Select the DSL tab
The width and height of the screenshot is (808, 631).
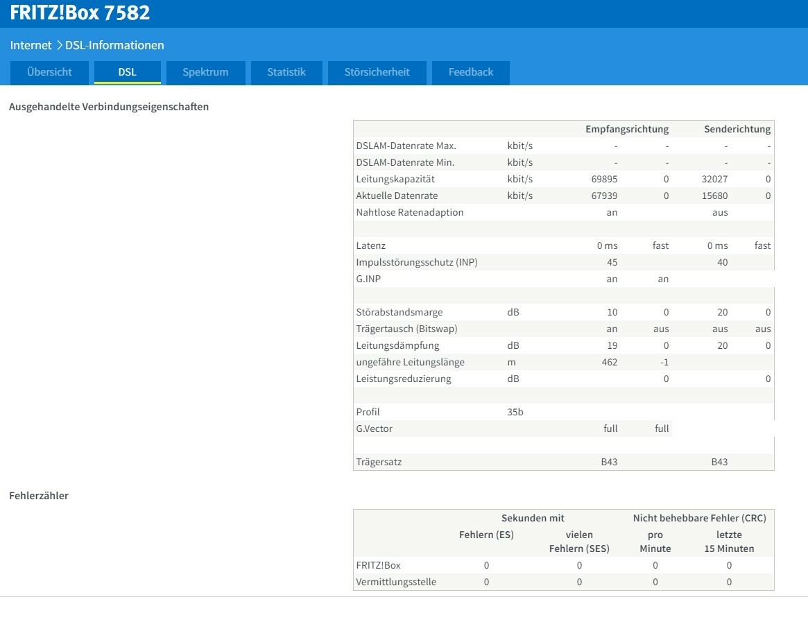coord(128,73)
